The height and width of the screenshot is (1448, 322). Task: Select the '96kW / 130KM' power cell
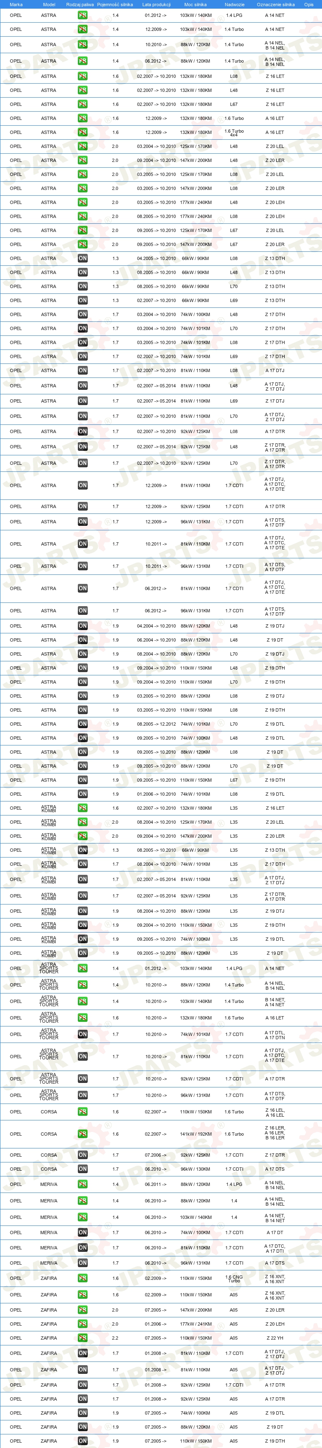196,1169
